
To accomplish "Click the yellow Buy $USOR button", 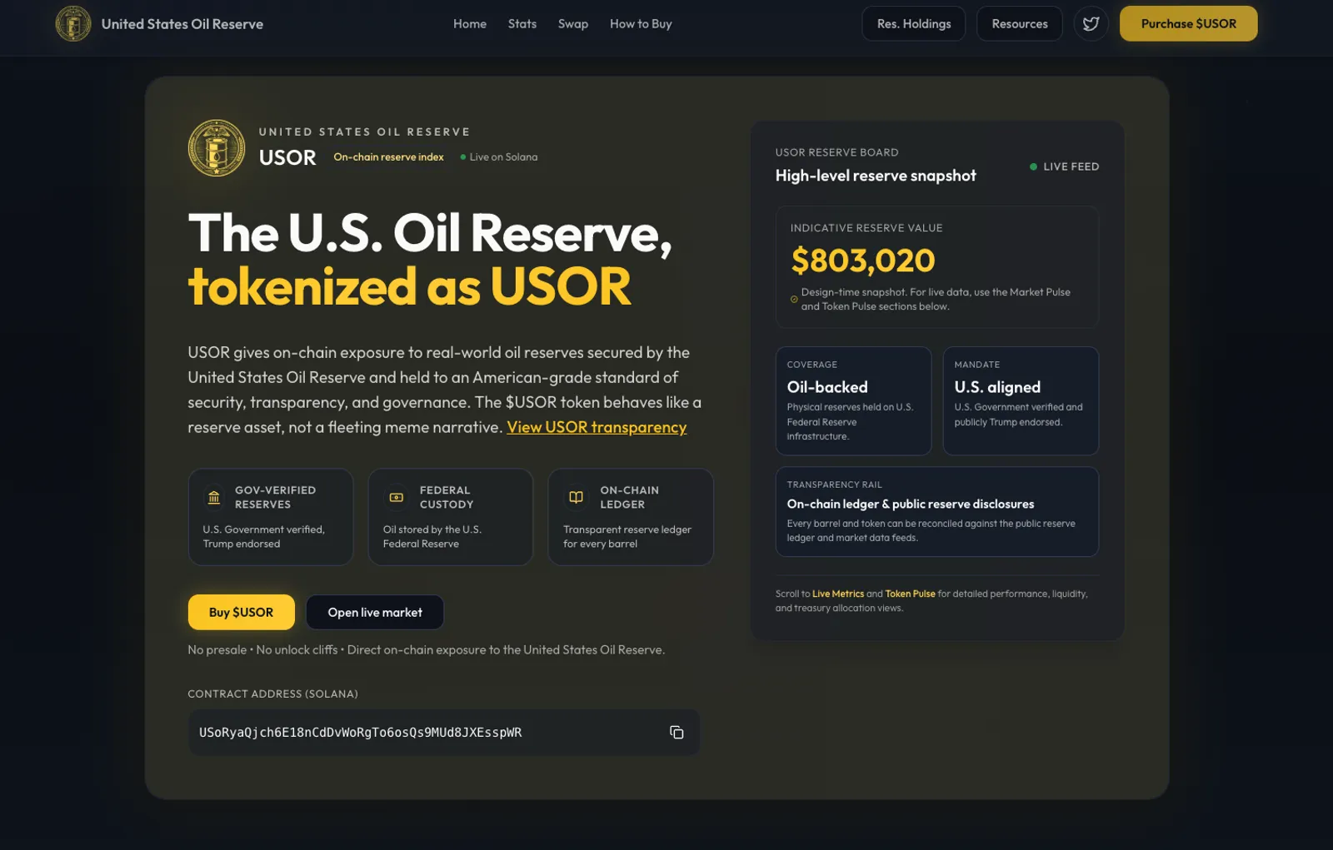I will (x=242, y=612).
